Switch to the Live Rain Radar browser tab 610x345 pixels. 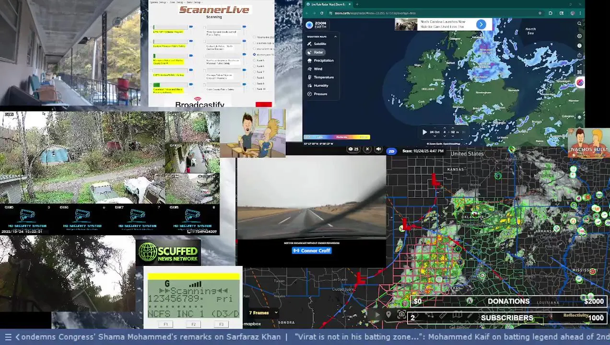pos(328,4)
